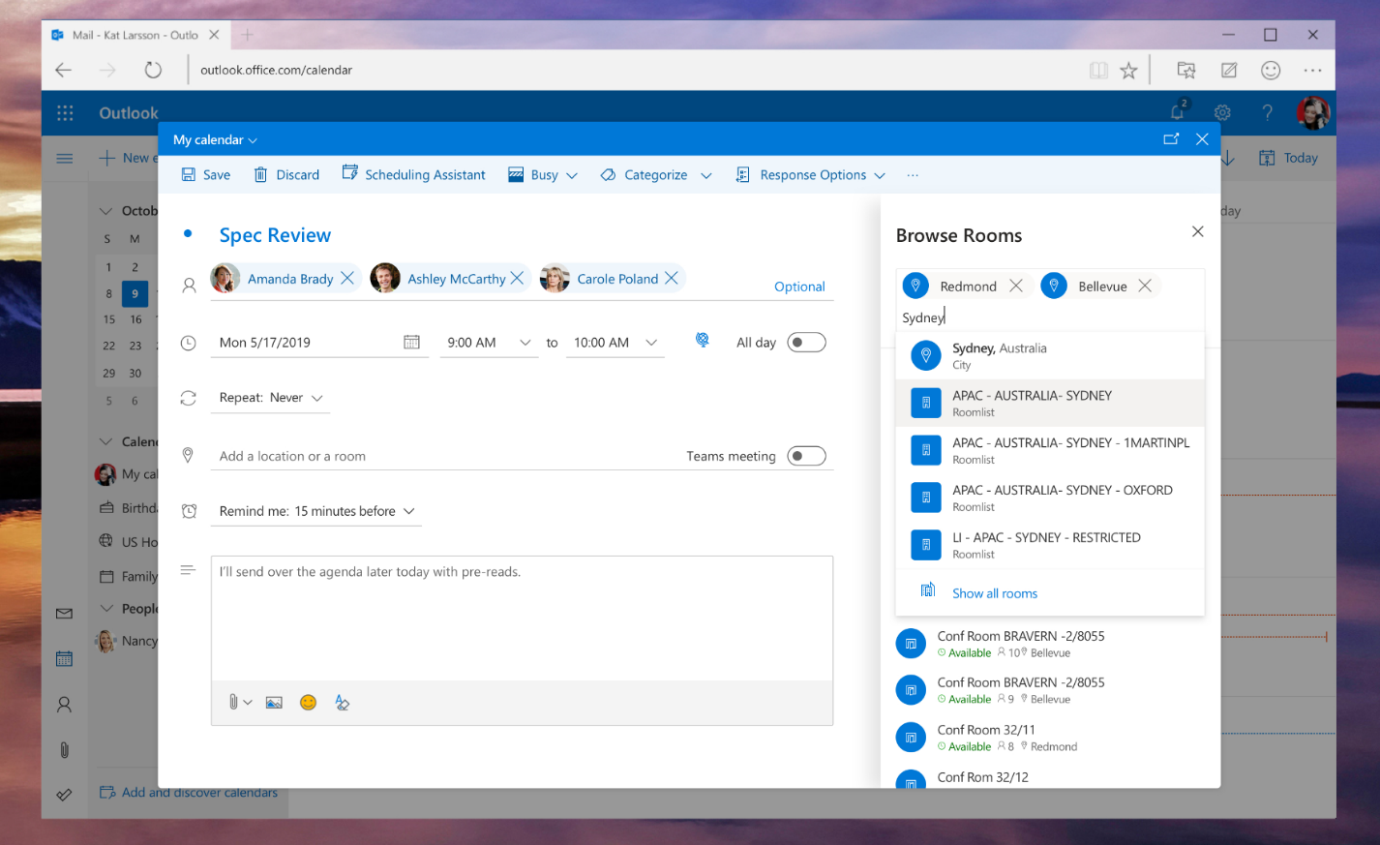Save the Spec Review event

pyautogui.click(x=204, y=174)
